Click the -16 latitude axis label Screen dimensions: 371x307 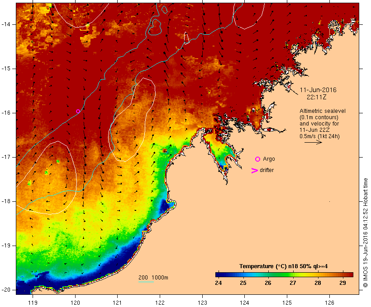6,113
